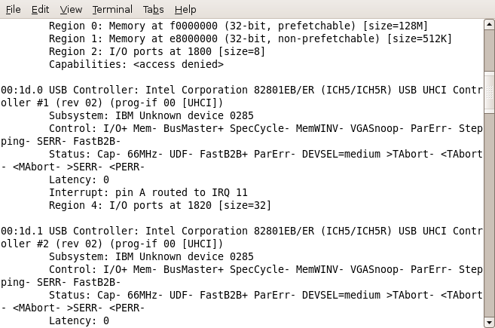Click 'Region 2: I/O ports at 1800' line
Image resolution: width=495 pixels, height=328 pixels.
157,51
